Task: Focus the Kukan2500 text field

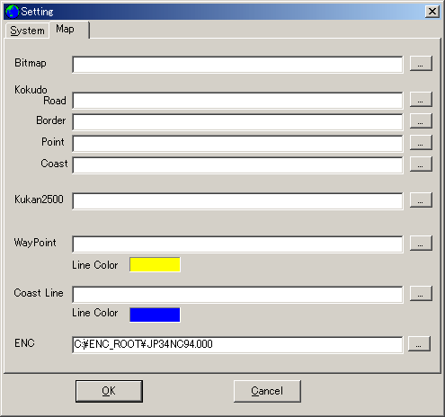Action: [237, 201]
